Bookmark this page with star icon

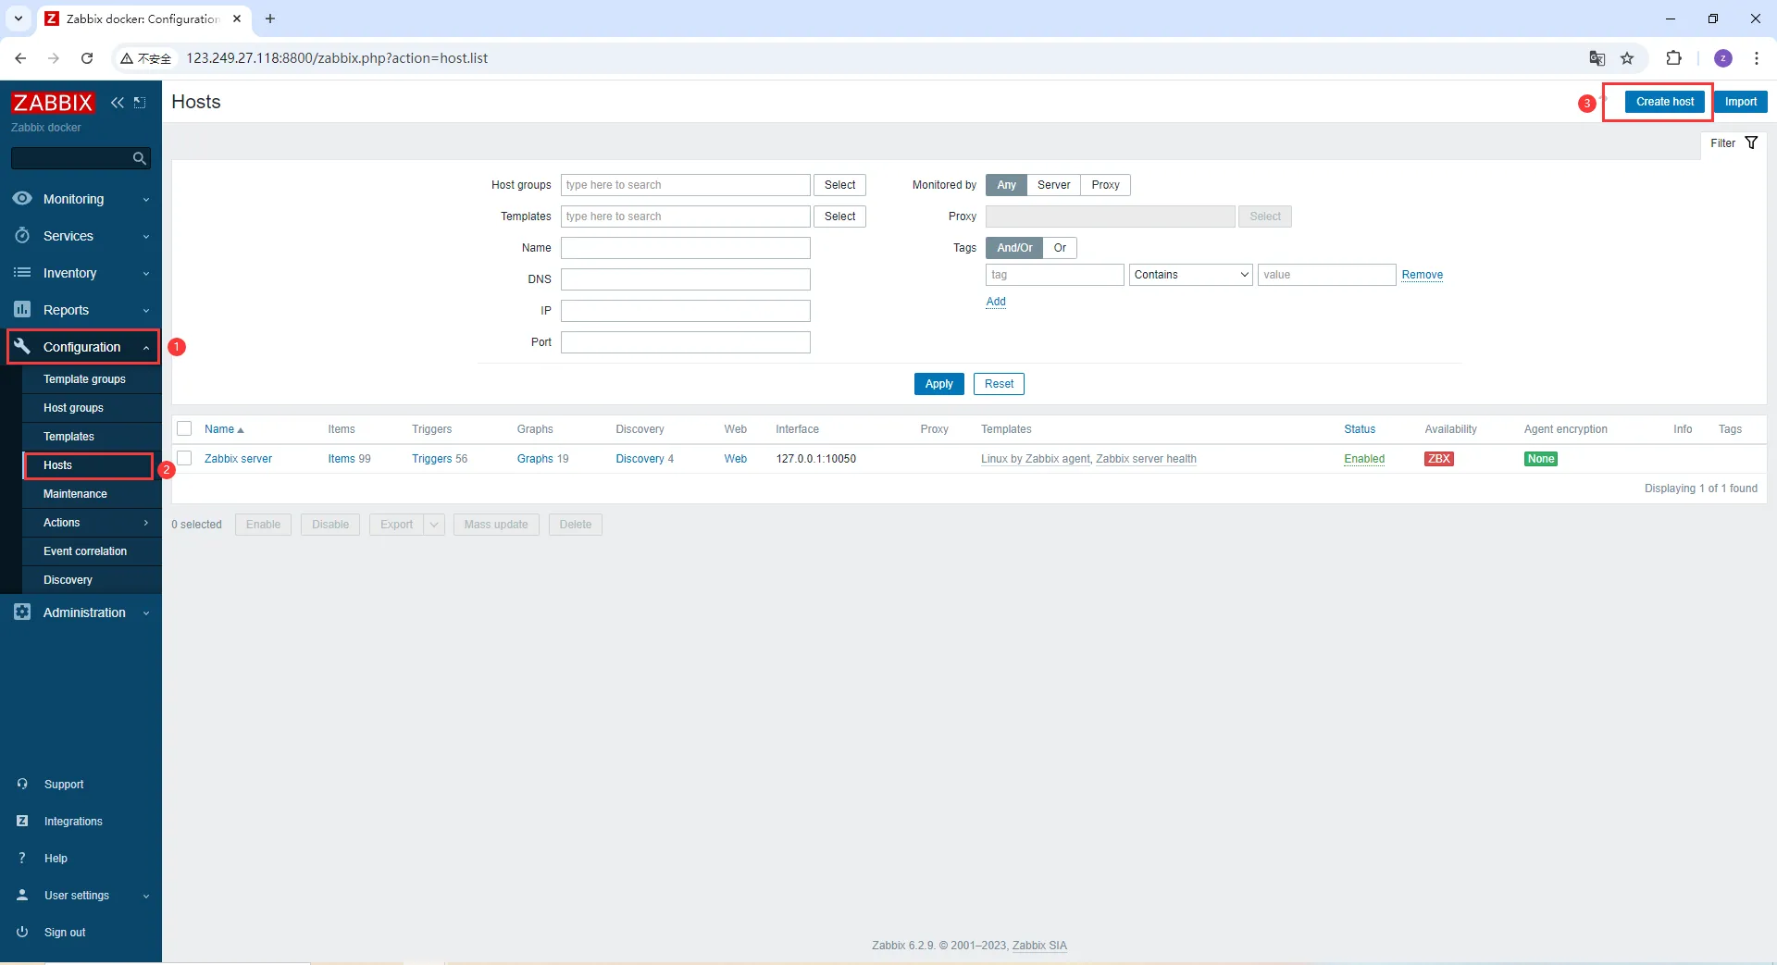pos(1627,58)
